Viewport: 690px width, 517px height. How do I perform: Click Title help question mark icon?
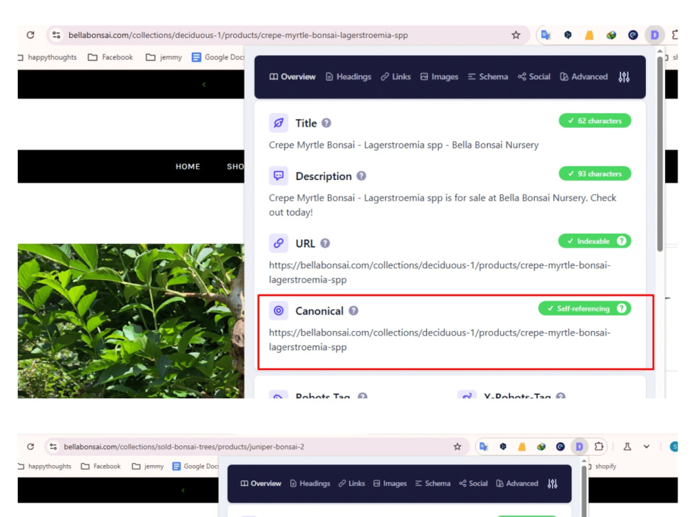point(326,123)
